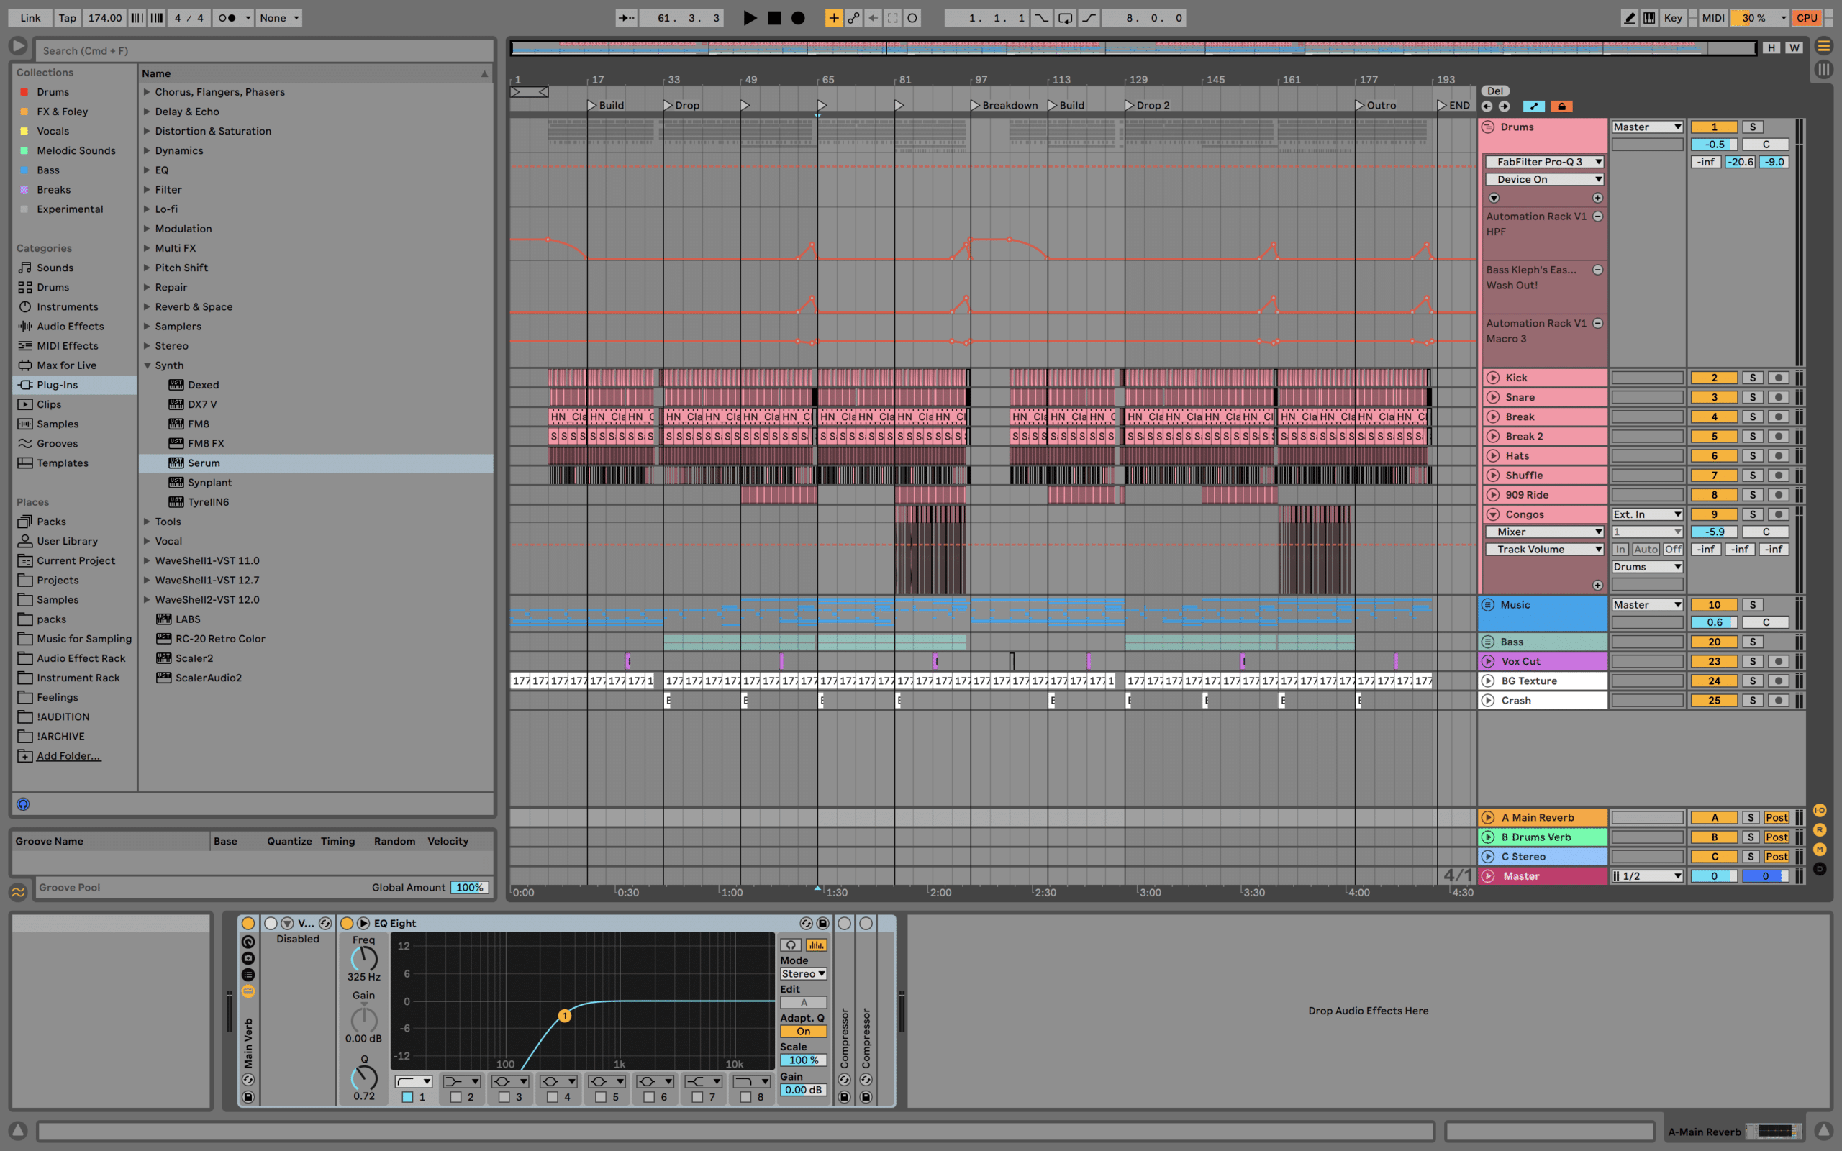
Task: Show Mixer section M toggle
Action: coord(1820,849)
